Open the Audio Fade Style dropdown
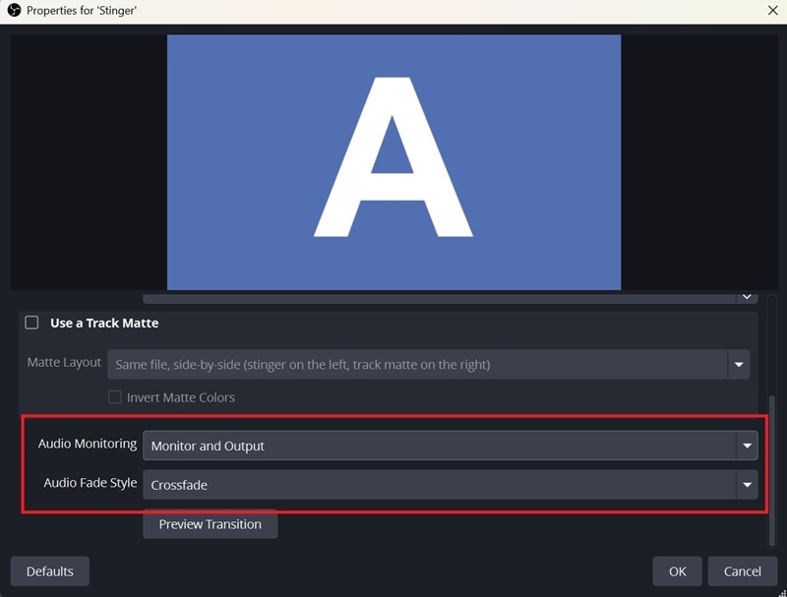This screenshot has height=597, width=787. 443,484
